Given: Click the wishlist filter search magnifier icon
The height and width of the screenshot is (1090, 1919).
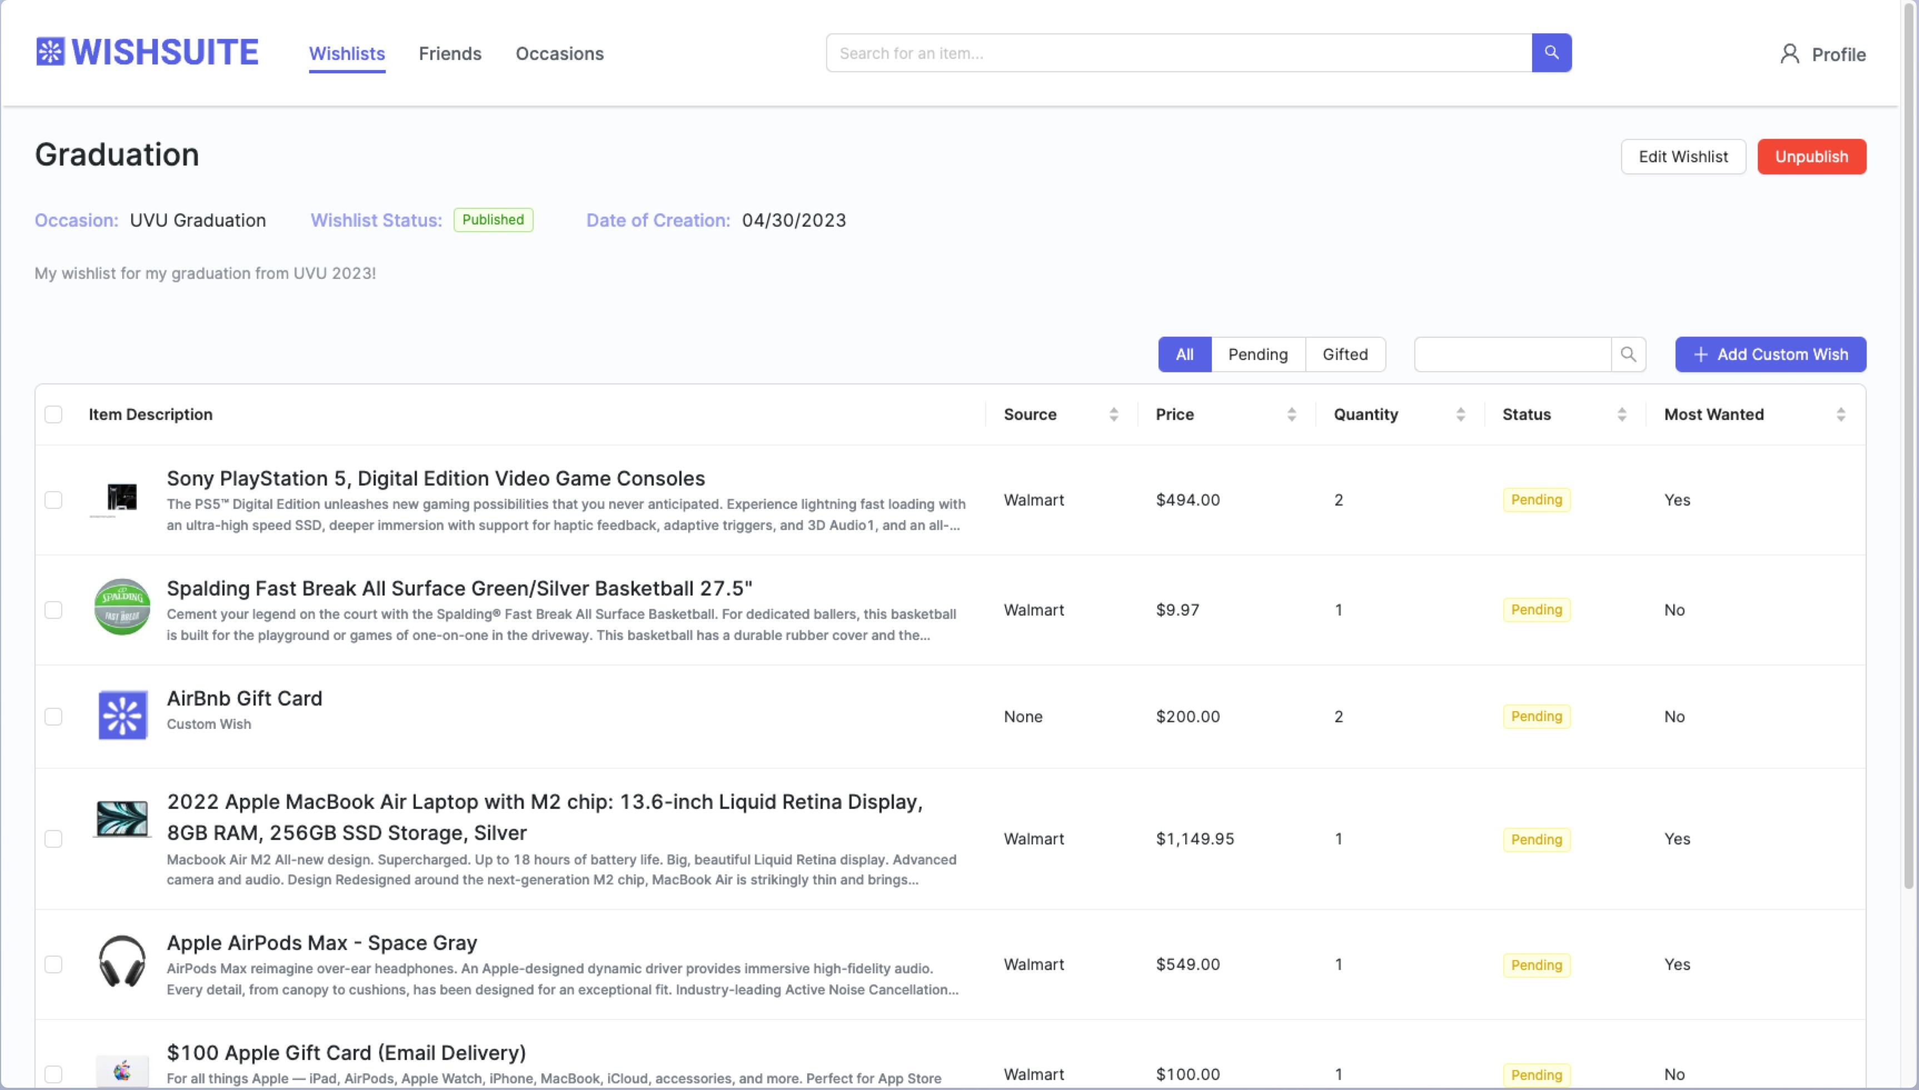Looking at the screenshot, I should 1628,354.
